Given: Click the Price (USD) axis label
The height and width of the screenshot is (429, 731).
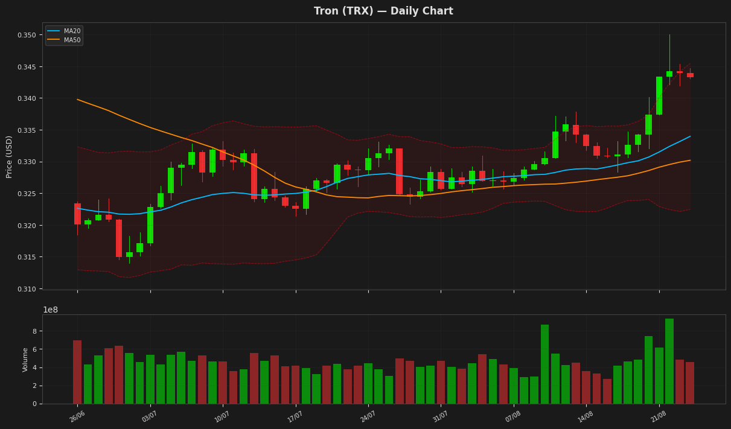Looking at the screenshot, I should click(9, 156).
